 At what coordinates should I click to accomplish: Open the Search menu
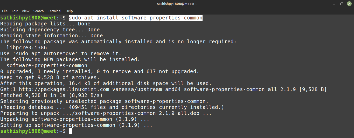pos(38,11)
